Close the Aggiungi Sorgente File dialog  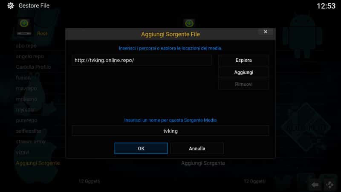click(x=265, y=32)
